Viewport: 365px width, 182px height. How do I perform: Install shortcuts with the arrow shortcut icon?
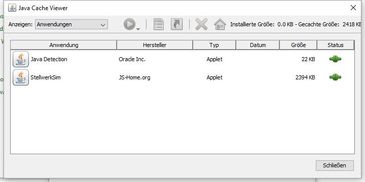click(177, 24)
